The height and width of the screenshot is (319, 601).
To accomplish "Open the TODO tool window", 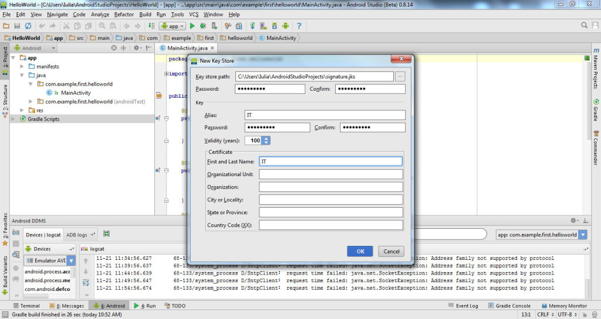I will (x=175, y=306).
